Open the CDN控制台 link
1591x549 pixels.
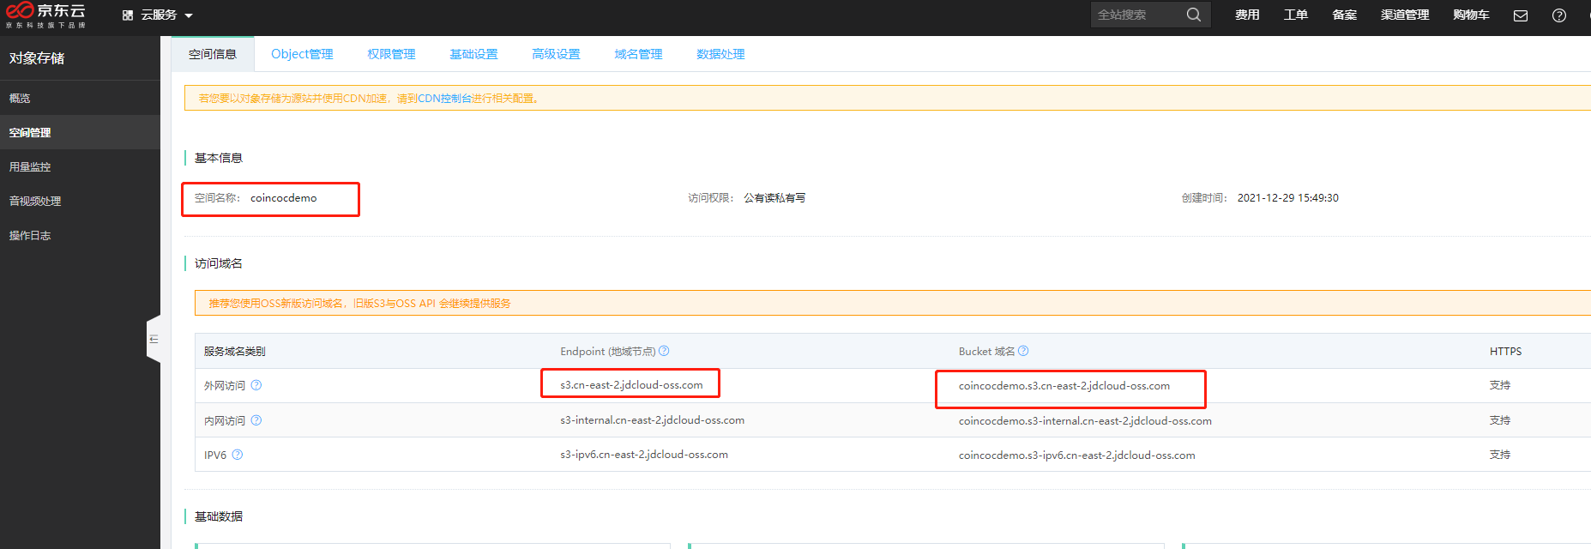[x=444, y=99]
